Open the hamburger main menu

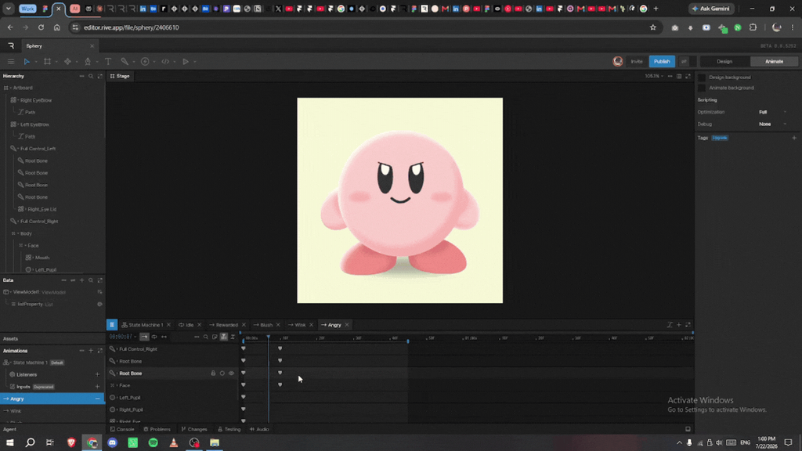click(x=11, y=61)
